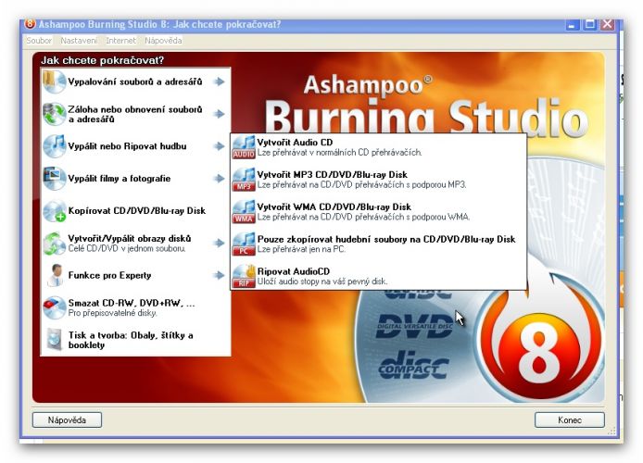Choose Vytvořit Audio CD
Image resolution: width=643 pixels, height=463 pixels.
[x=378, y=147]
